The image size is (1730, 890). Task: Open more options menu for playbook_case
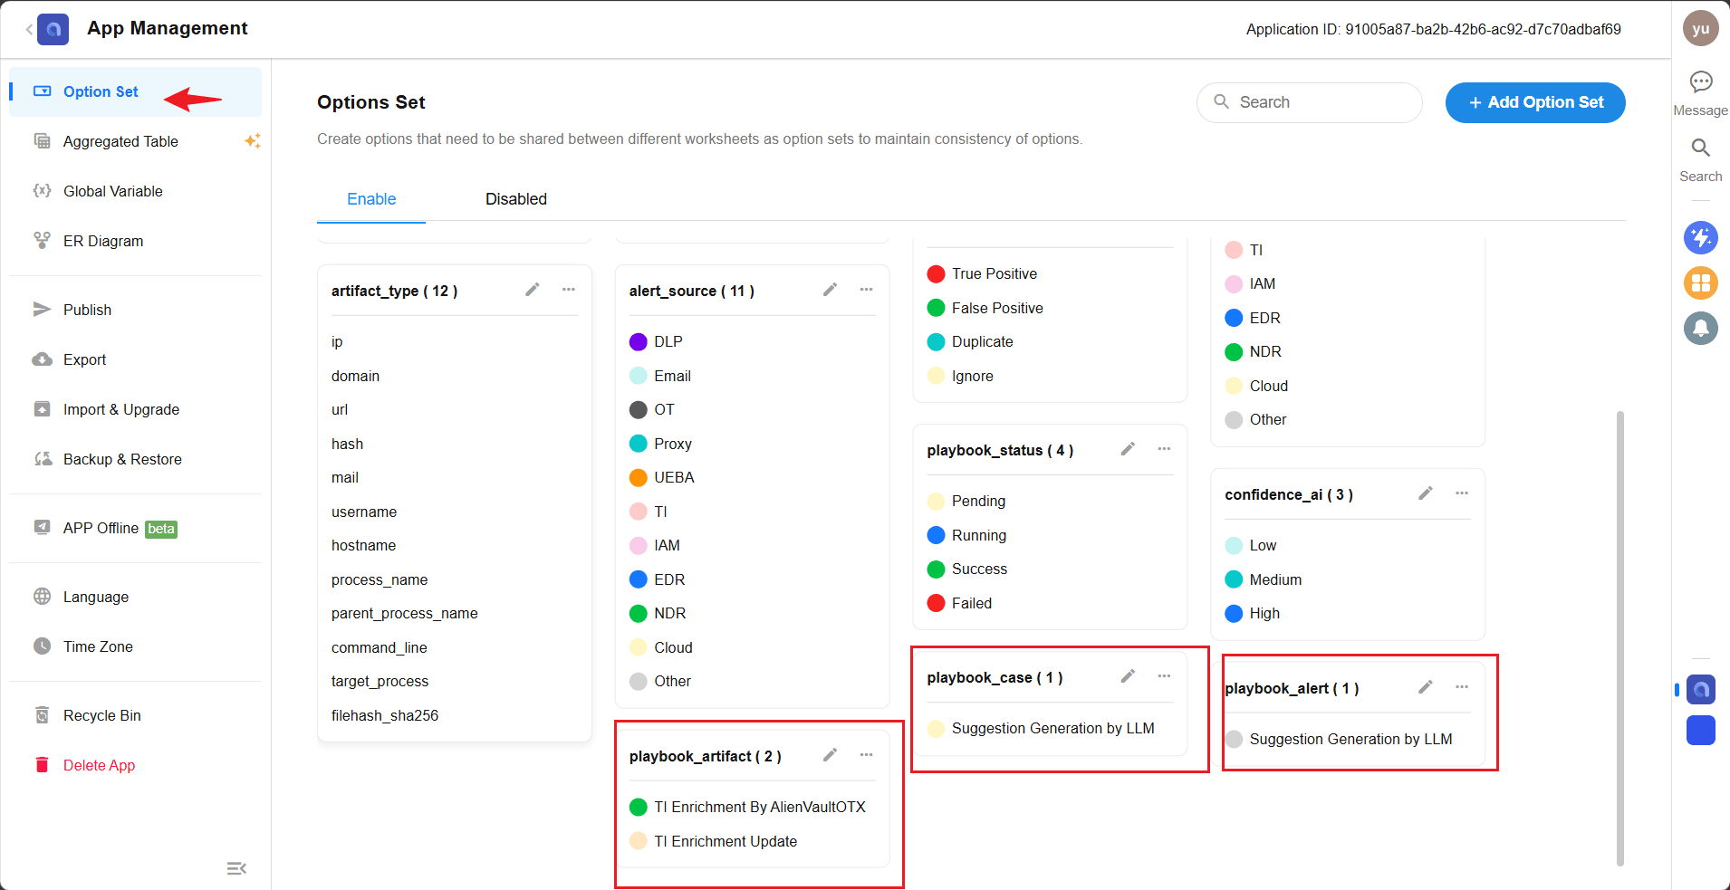click(x=1165, y=676)
